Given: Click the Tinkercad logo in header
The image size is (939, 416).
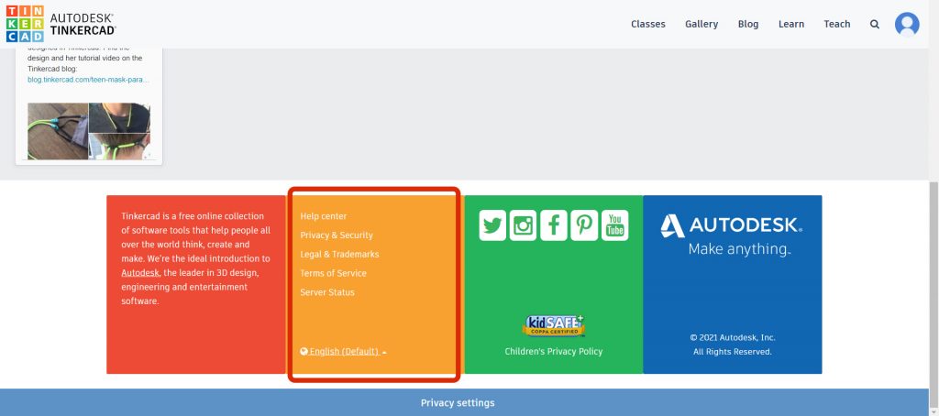Looking at the screenshot, I should coord(61,24).
